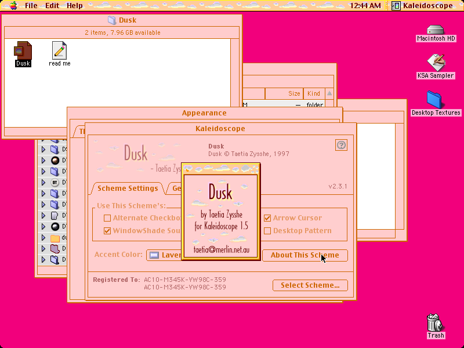The image size is (464, 348).
Task: Sort the background list by Kind column
Action: click(314, 93)
